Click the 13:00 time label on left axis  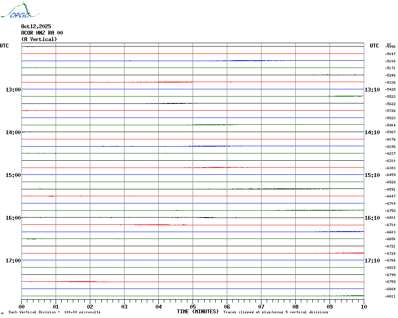[x=13, y=89]
